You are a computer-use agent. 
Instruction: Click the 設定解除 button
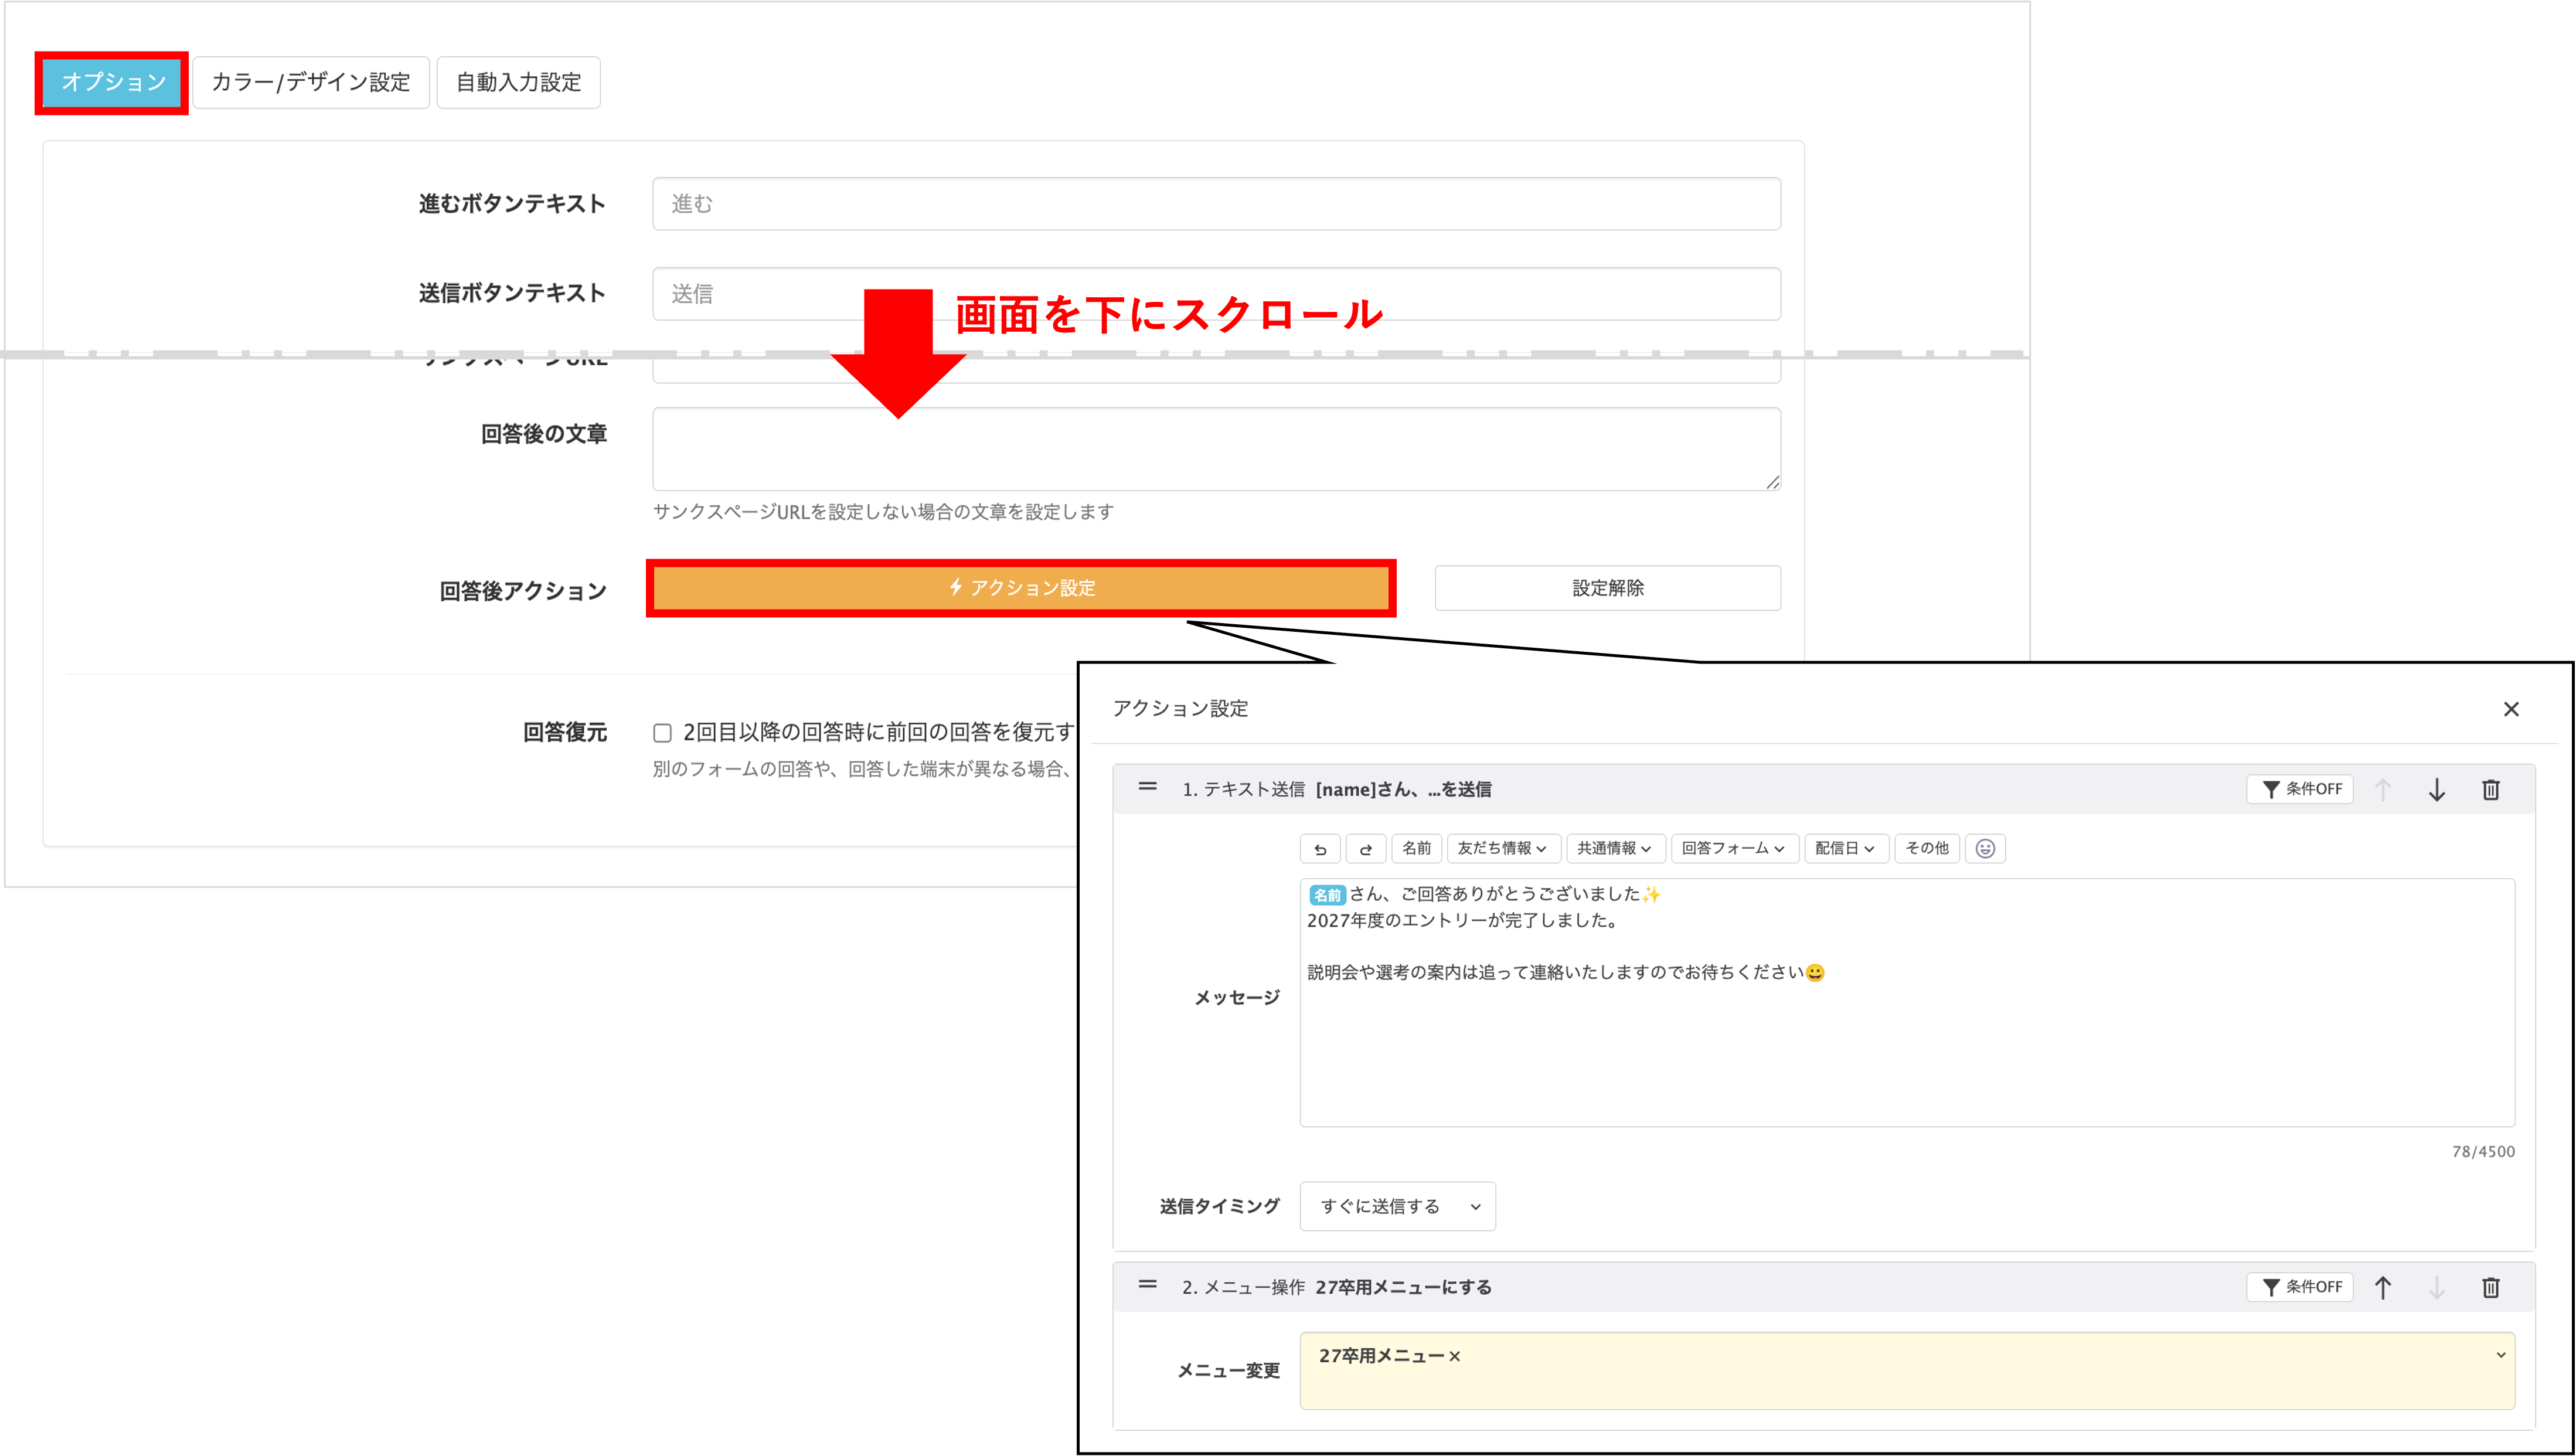point(1607,588)
